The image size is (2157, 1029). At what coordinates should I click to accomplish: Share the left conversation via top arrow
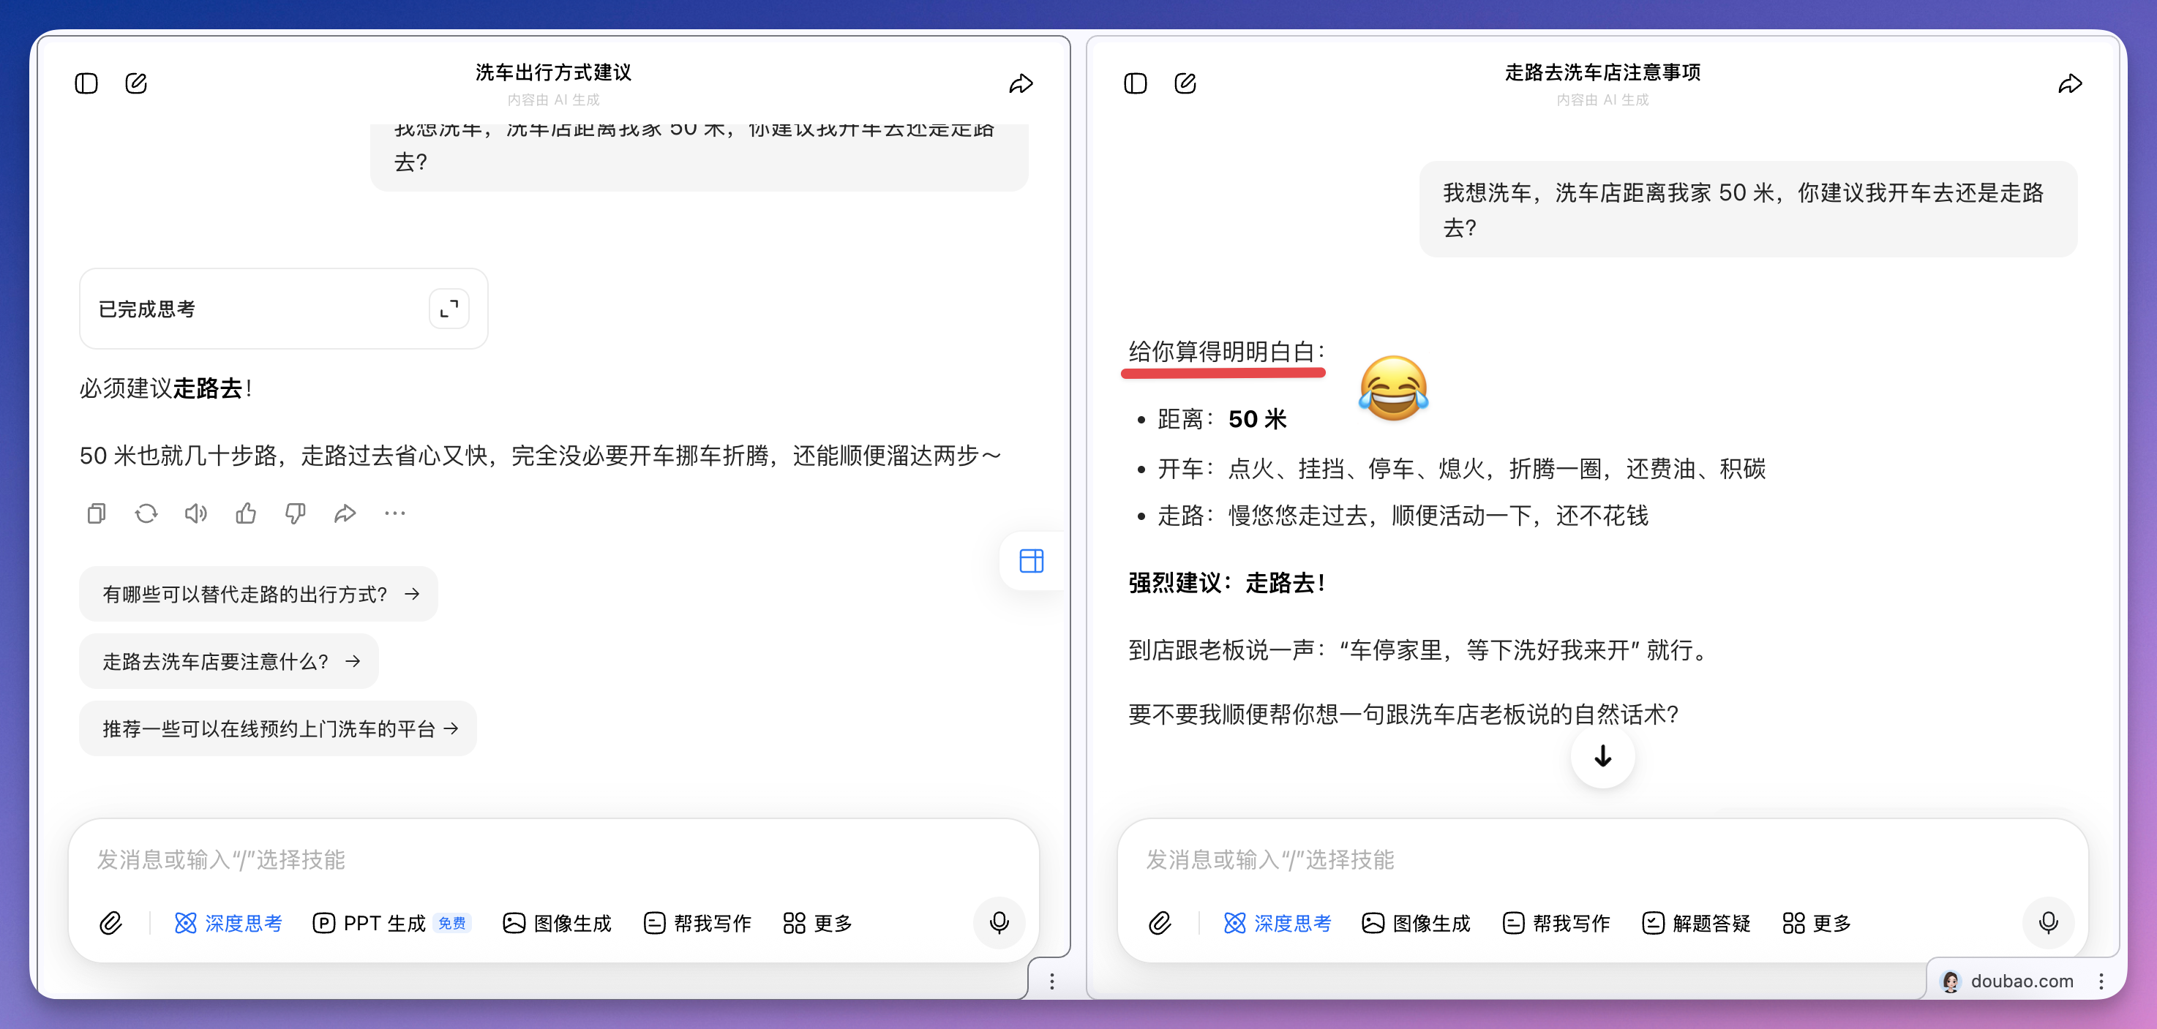pyautogui.click(x=1020, y=83)
